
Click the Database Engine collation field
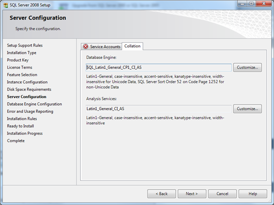(x=158, y=68)
